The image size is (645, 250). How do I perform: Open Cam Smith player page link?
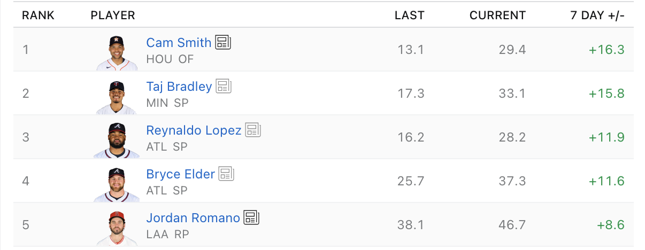[x=179, y=43]
